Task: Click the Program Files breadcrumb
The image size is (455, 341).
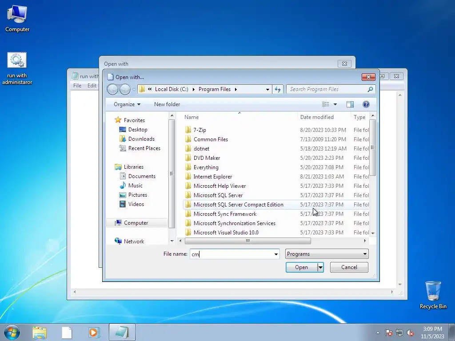Action: 215,89
